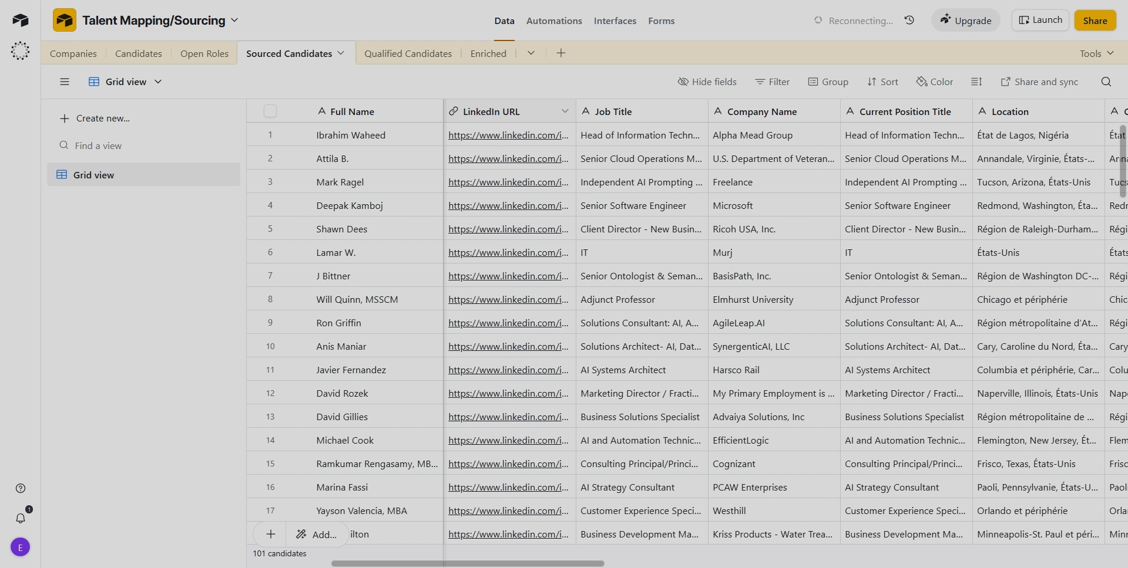Add a new table with plus icon
The width and height of the screenshot is (1128, 568).
click(x=561, y=53)
